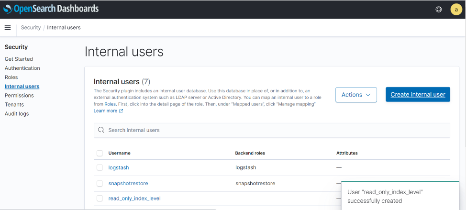Check the snapshotrestore user checkbox
This screenshot has height=210, width=466.
100,183
